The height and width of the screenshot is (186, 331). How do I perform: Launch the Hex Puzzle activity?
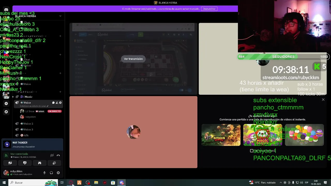click(x=304, y=135)
